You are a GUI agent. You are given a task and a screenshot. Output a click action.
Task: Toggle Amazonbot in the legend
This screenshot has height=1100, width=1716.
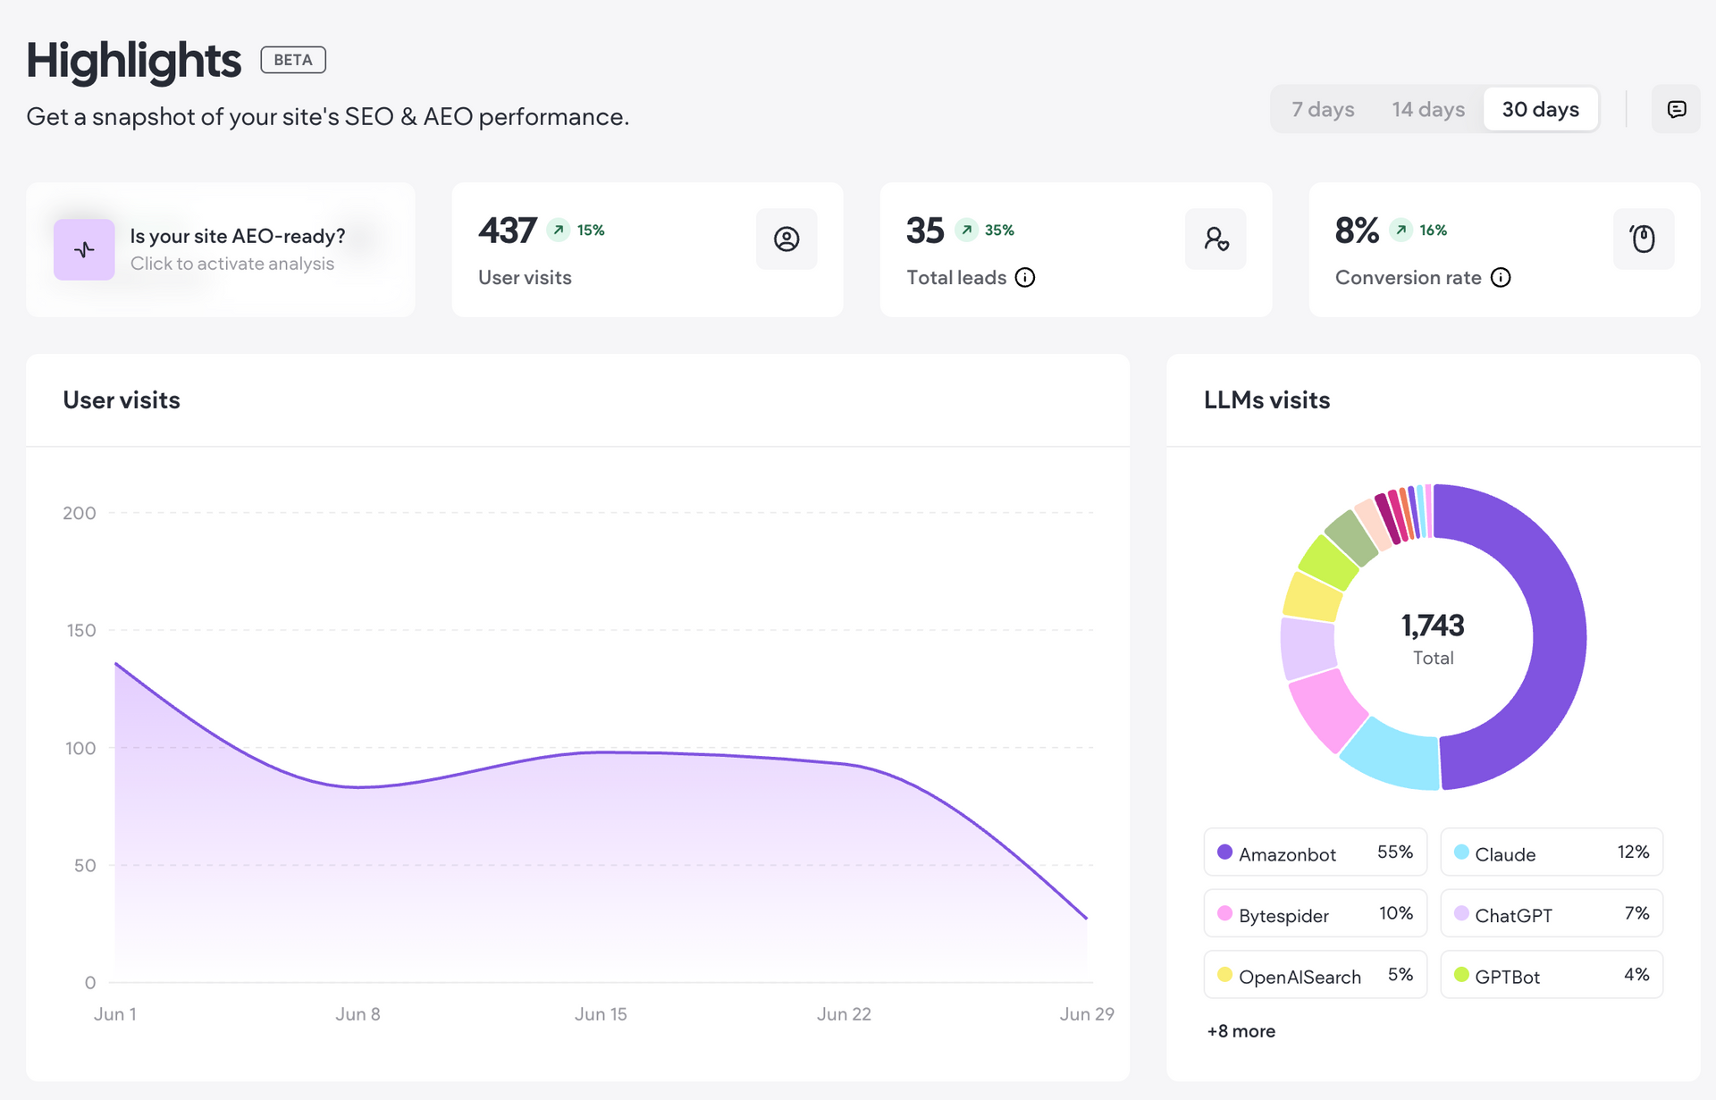pyautogui.click(x=1316, y=852)
